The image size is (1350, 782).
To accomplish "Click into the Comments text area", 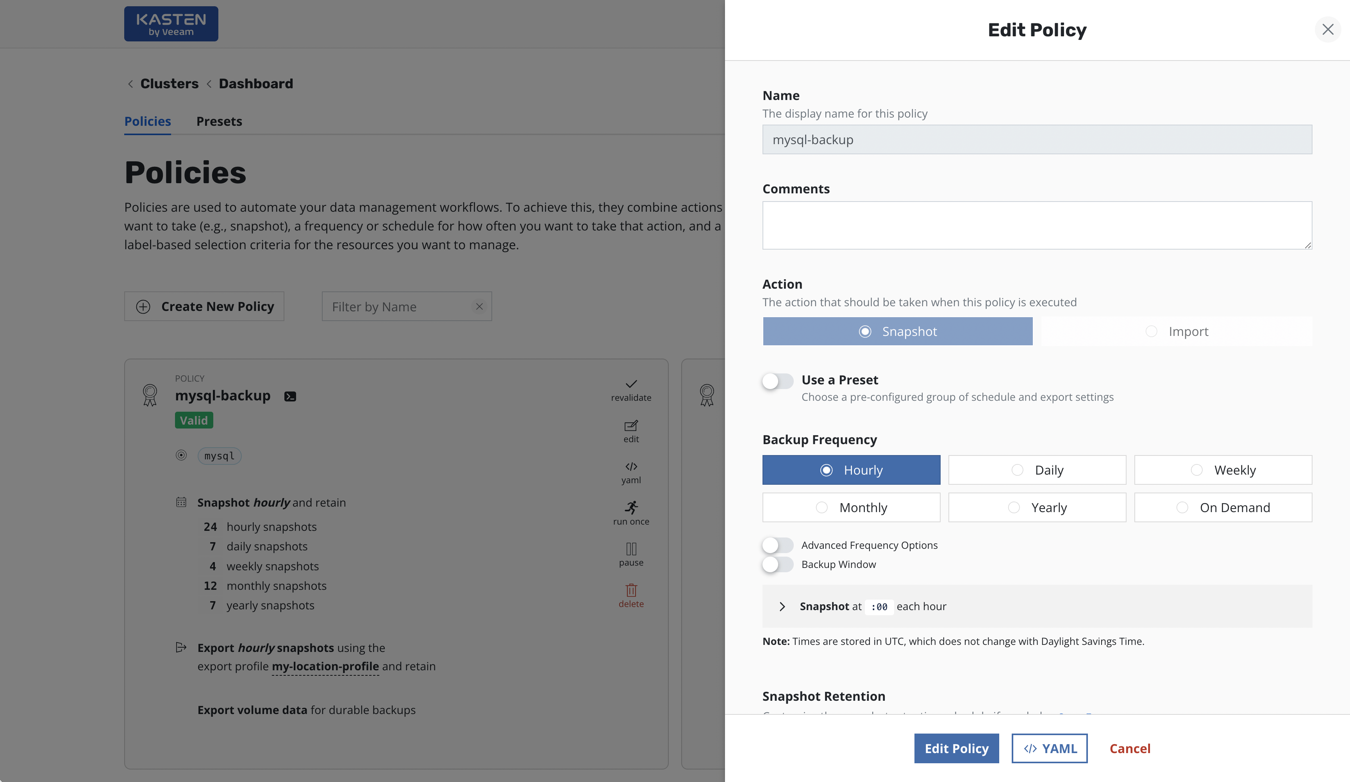I will (1037, 225).
